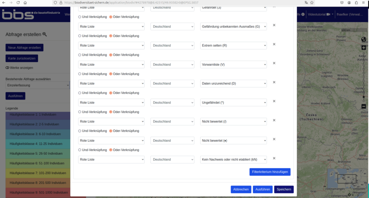Remove the 'Ungefährdet (*)' filter criterion

tap(274, 101)
